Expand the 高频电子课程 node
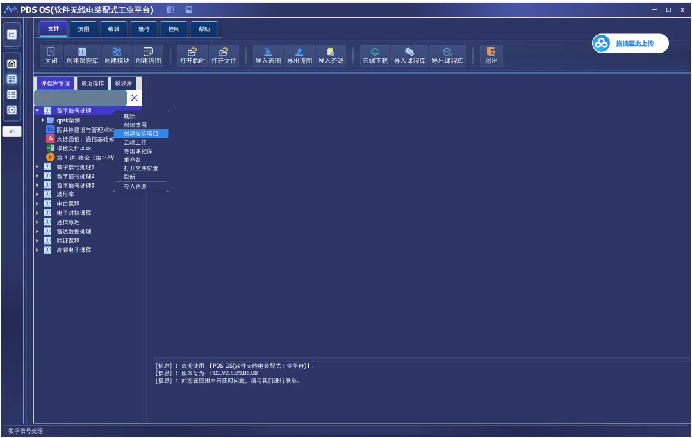This screenshot has width=692, height=438. click(38, 250)
